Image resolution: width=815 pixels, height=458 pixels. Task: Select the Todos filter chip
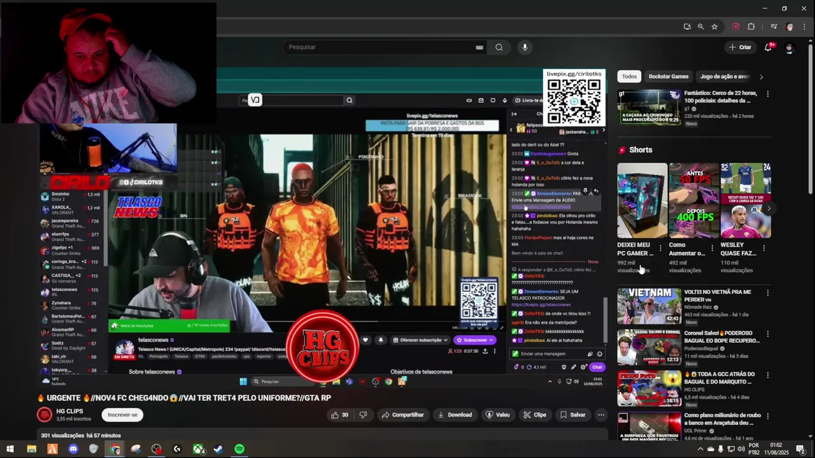click(x=629, y=76)
